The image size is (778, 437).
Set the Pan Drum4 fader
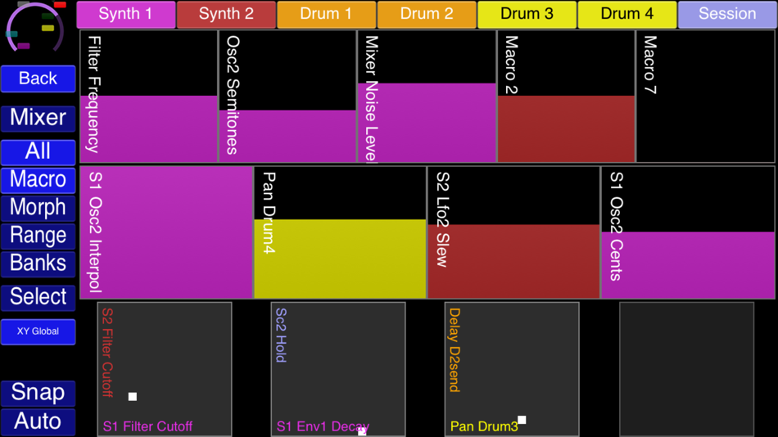340,232
